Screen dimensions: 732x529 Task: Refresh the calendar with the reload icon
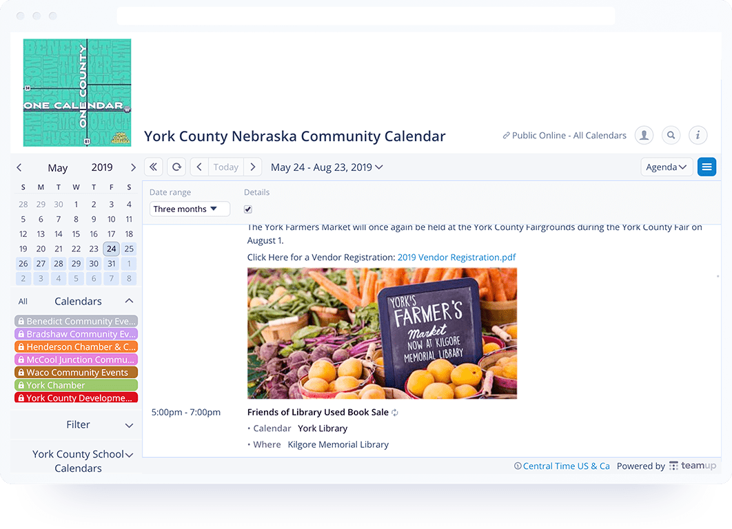coord(176,167)
